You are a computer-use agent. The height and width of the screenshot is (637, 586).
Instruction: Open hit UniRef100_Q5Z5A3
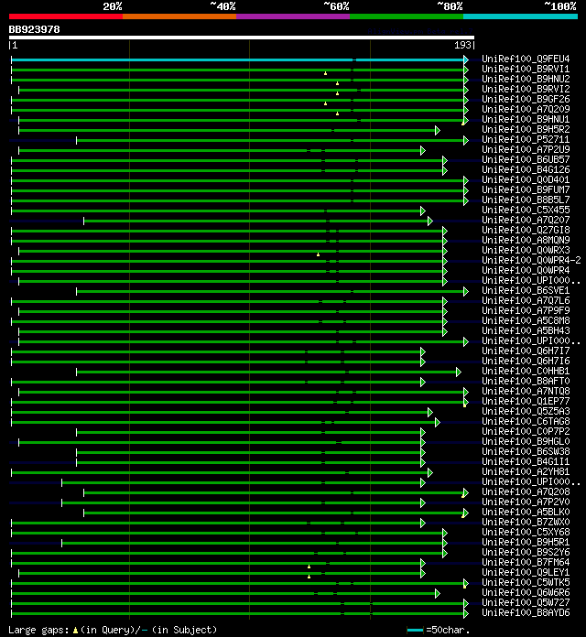pyautogui.click(x=526, y=411)
